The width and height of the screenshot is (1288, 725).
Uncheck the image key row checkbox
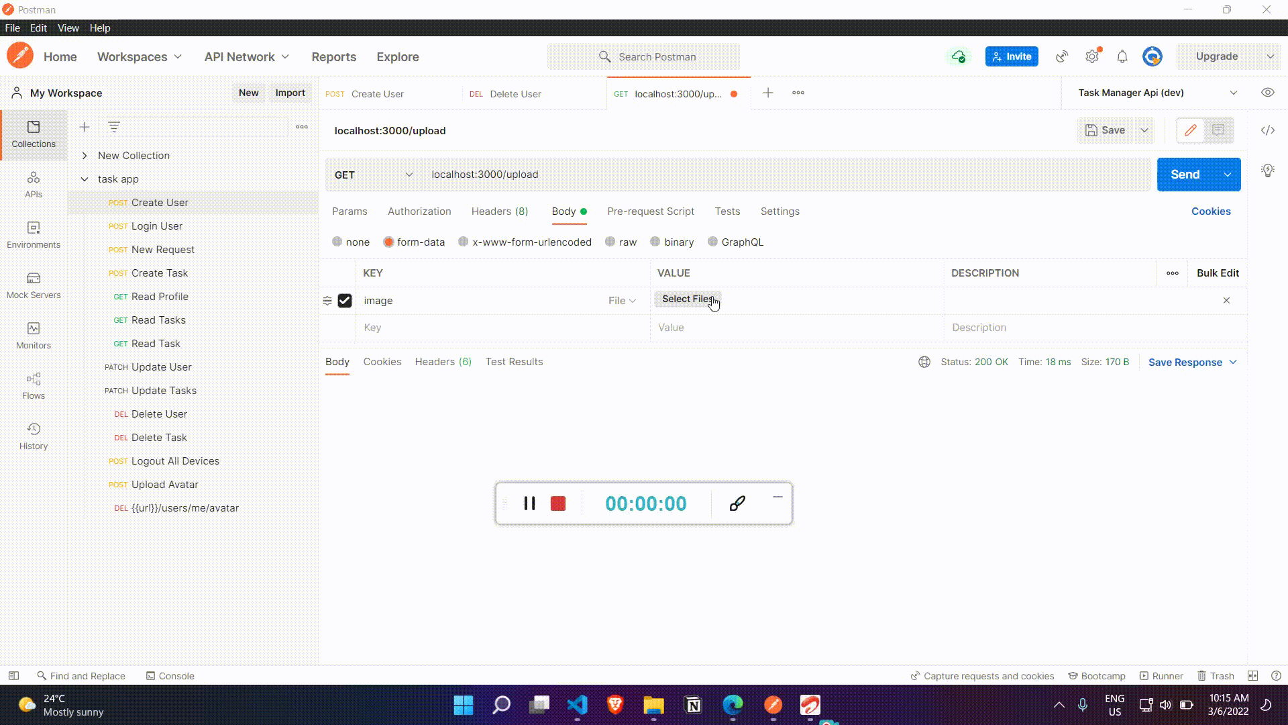[x=345, y=301]
